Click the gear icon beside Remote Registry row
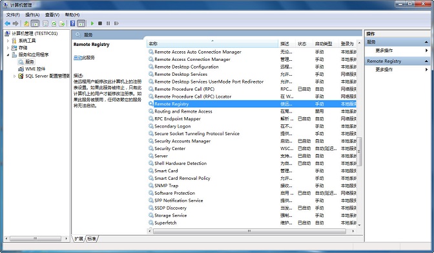The width and height of the screenshot is (434, 253). coord(151,104)
